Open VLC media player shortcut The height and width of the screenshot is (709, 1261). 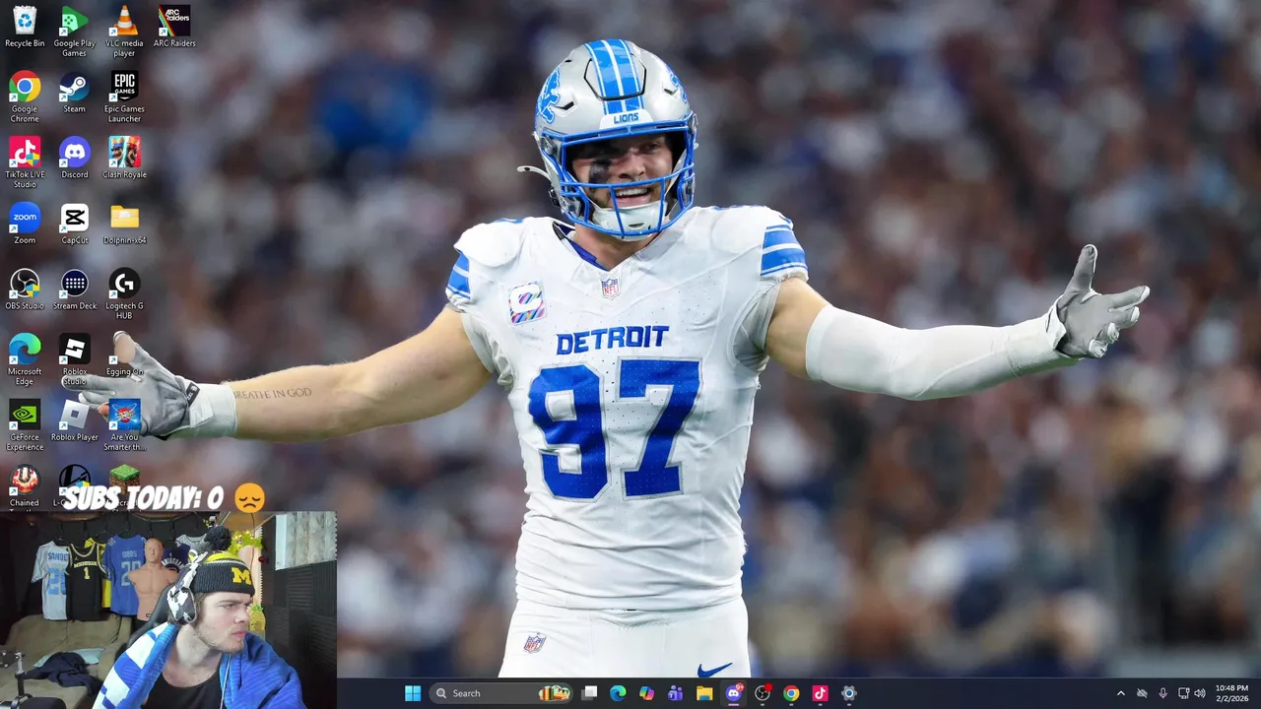[x=124, y=32]
